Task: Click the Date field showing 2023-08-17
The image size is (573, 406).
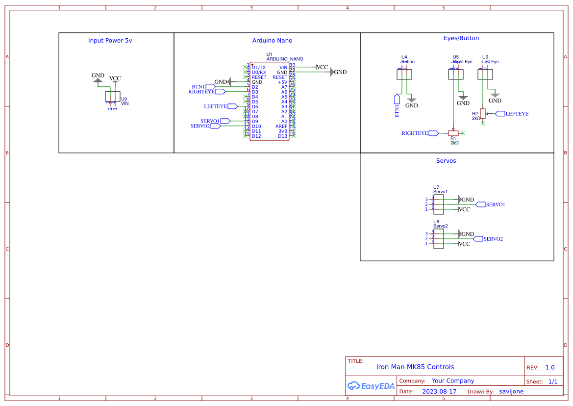Action: tap(440, 391)
